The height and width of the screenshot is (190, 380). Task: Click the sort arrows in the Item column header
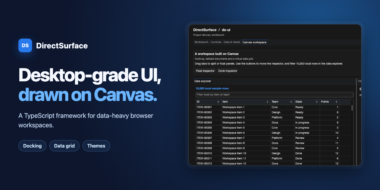tap(267, 102)
